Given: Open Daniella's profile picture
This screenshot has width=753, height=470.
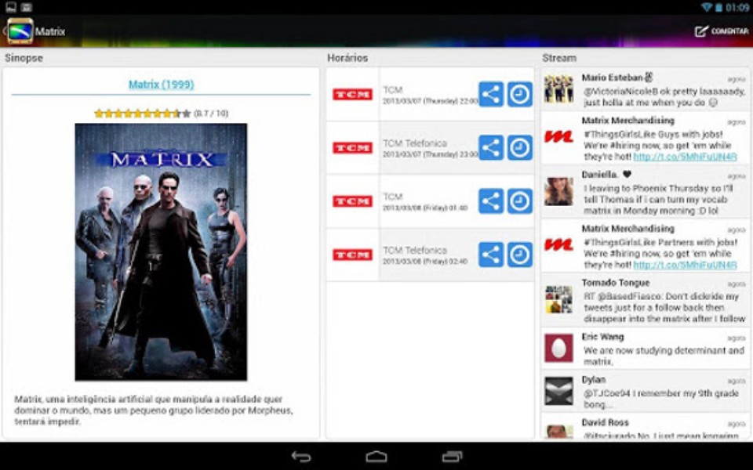Looking at the screenshot, I should point(558,191).
